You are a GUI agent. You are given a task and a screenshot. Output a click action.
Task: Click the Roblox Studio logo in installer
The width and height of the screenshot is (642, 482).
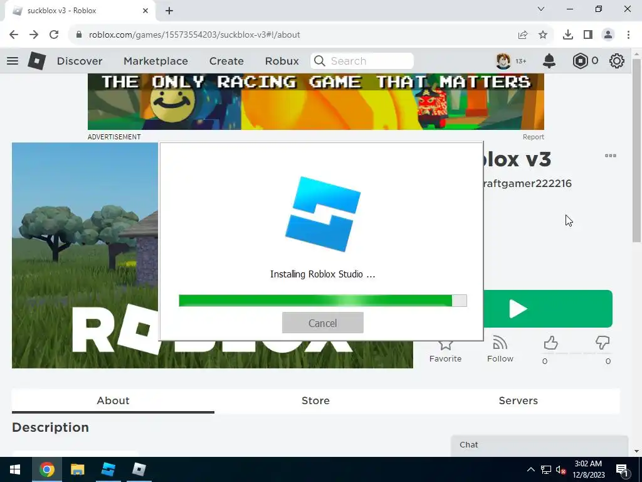pyautogui.click(x=323, y=214)
